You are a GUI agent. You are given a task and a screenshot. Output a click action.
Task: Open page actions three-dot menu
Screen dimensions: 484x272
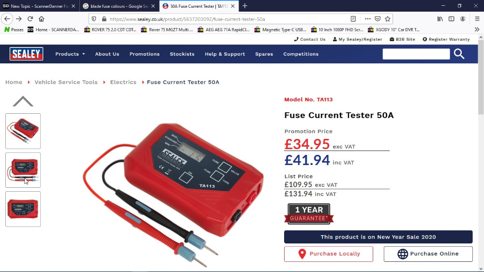click(x=367, y=19)
